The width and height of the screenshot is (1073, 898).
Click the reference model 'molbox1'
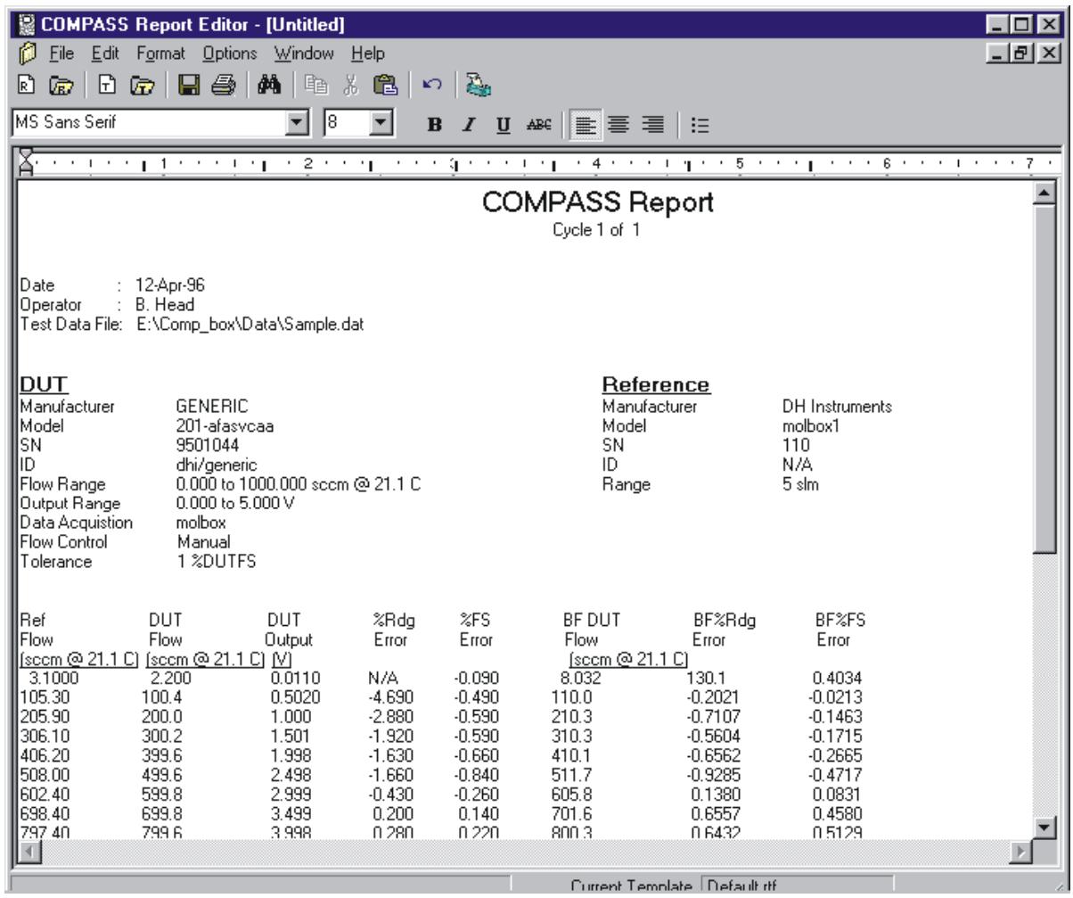pos(810,424)
